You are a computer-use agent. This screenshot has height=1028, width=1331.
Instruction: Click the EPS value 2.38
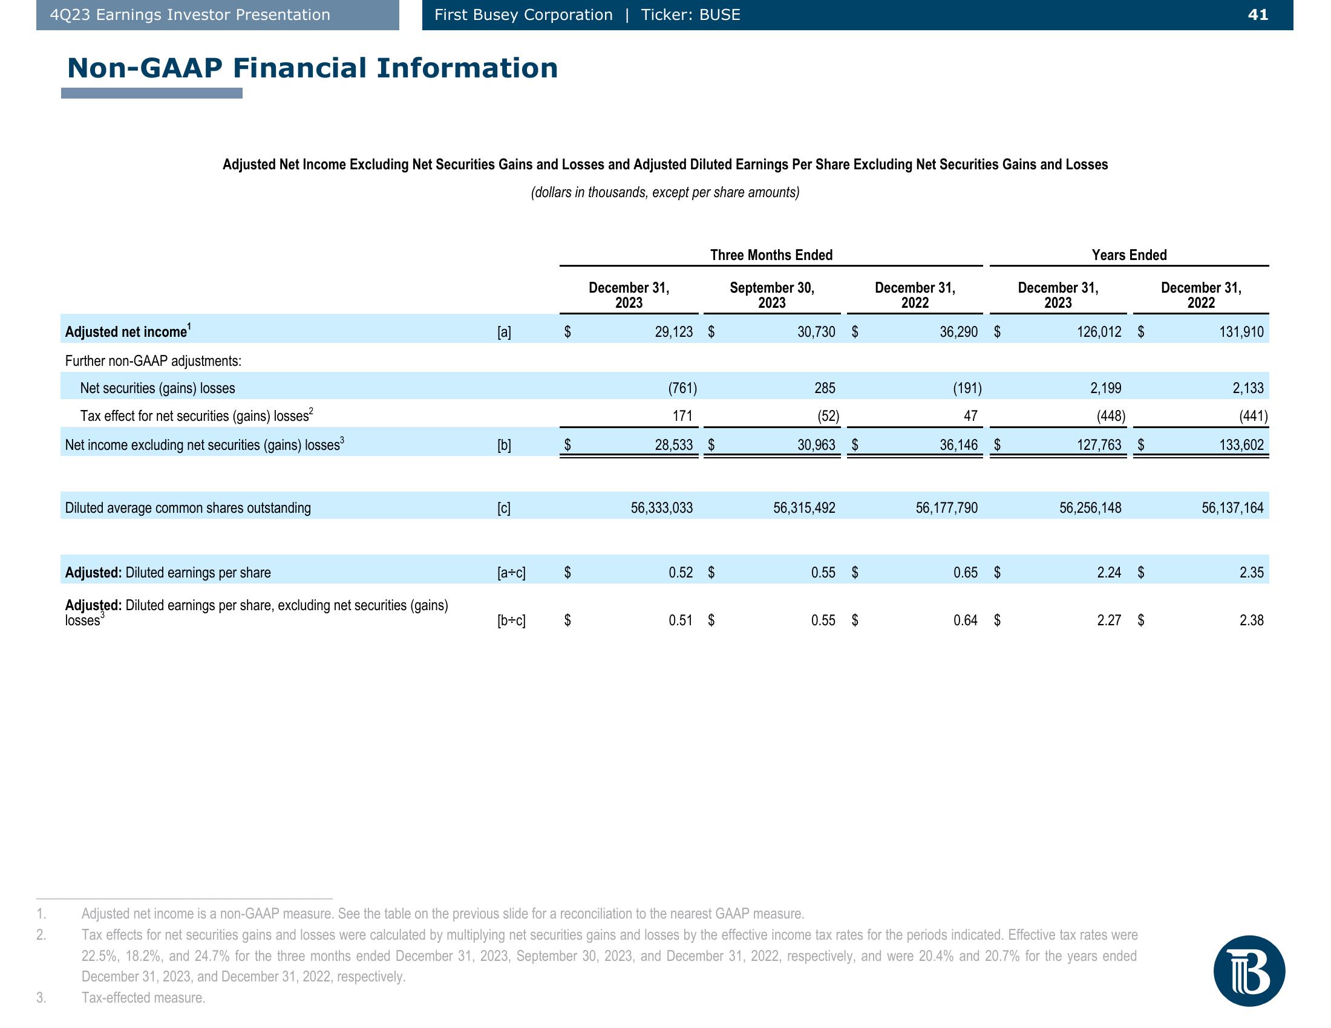pyautogui.click(x=1252, y=620)
